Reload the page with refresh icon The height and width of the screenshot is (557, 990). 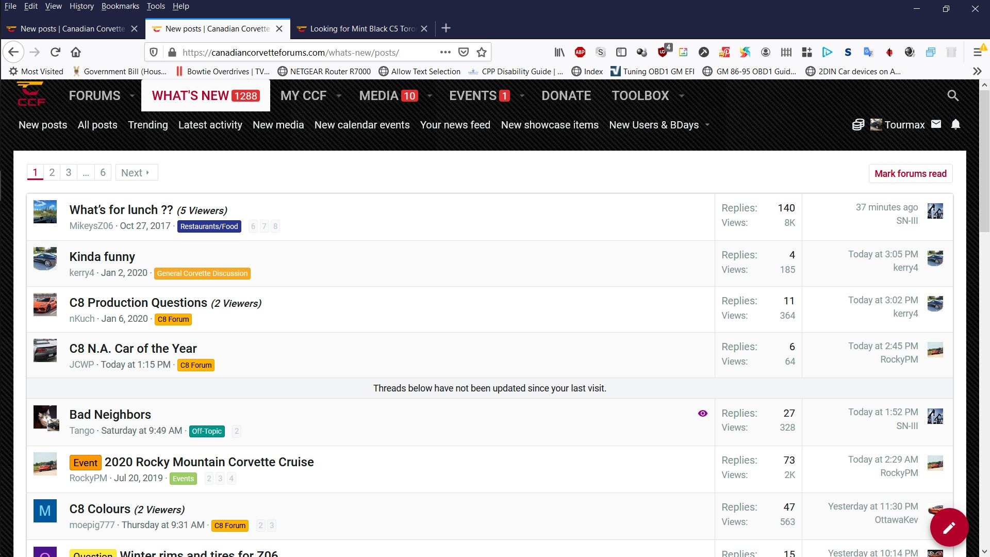(x=55, y=52)
